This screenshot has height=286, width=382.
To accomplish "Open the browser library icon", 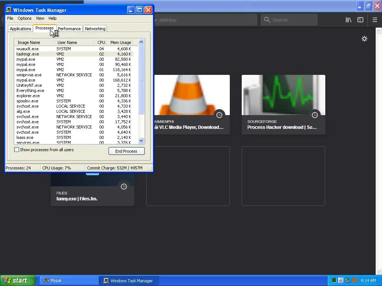I will click(x=348, y=20).
